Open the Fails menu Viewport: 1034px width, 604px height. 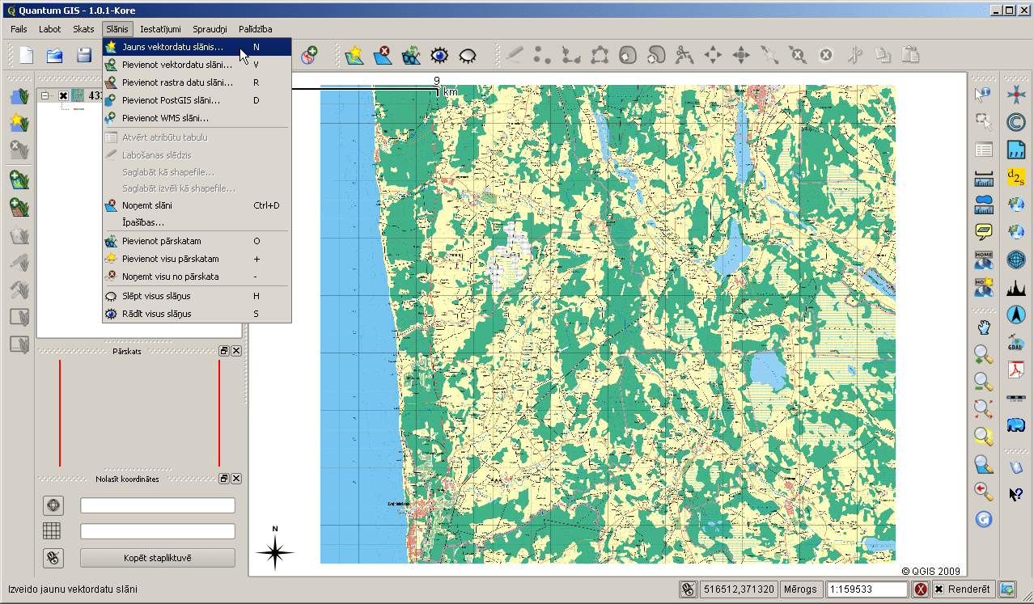19,29
